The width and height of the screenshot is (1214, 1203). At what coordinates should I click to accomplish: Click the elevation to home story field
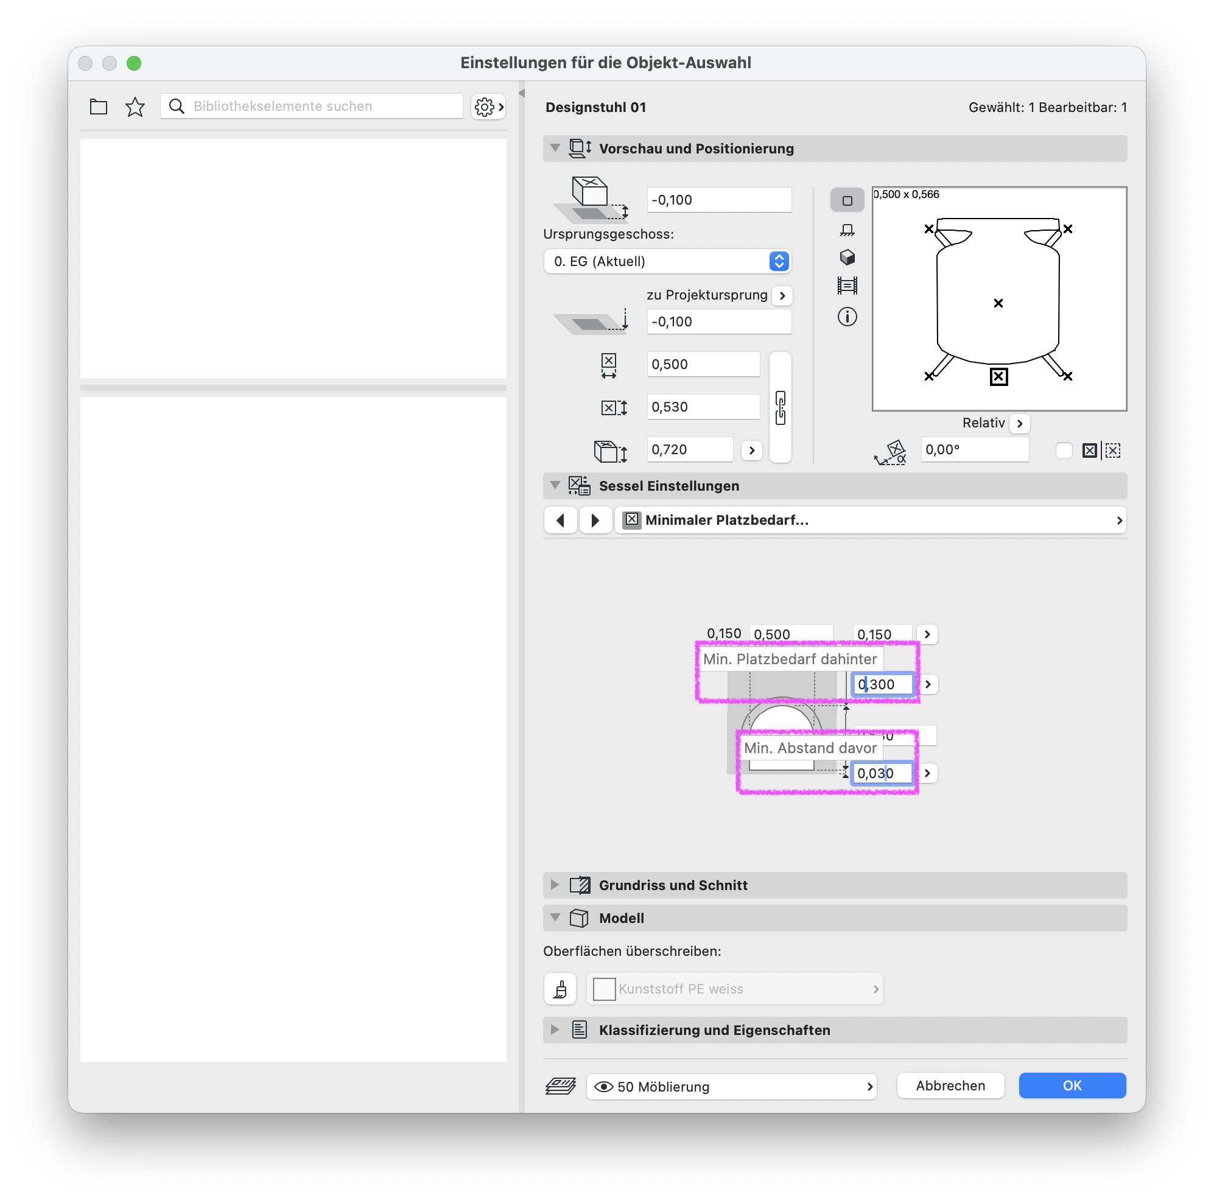click(x=719, y=200)
